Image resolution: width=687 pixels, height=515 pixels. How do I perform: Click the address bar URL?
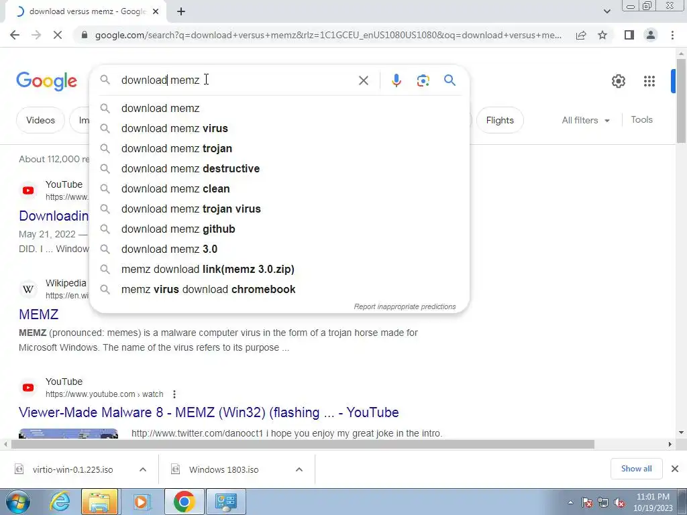click(328, 35)
